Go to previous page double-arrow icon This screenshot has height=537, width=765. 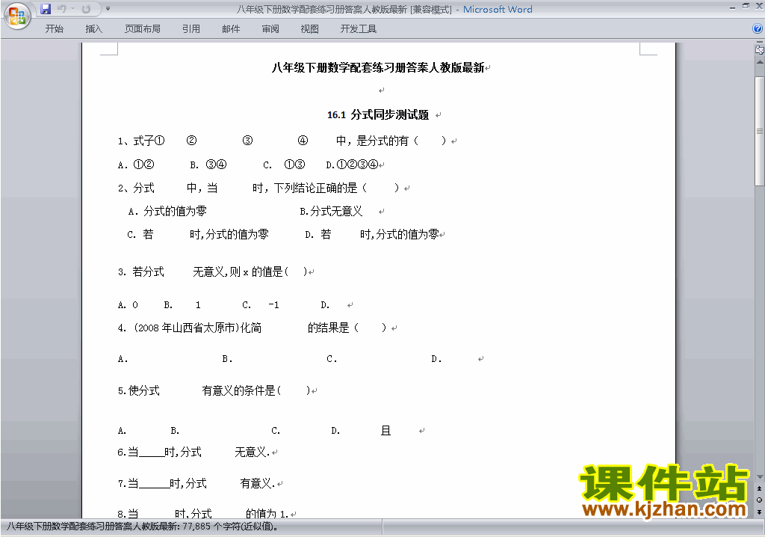759,488
